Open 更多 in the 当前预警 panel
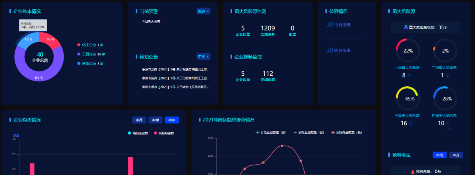Screen dimensions: 475x175 tap(203, 11)
